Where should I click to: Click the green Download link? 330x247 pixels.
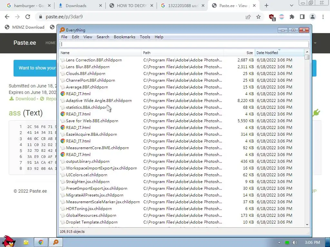coord(22,99)
